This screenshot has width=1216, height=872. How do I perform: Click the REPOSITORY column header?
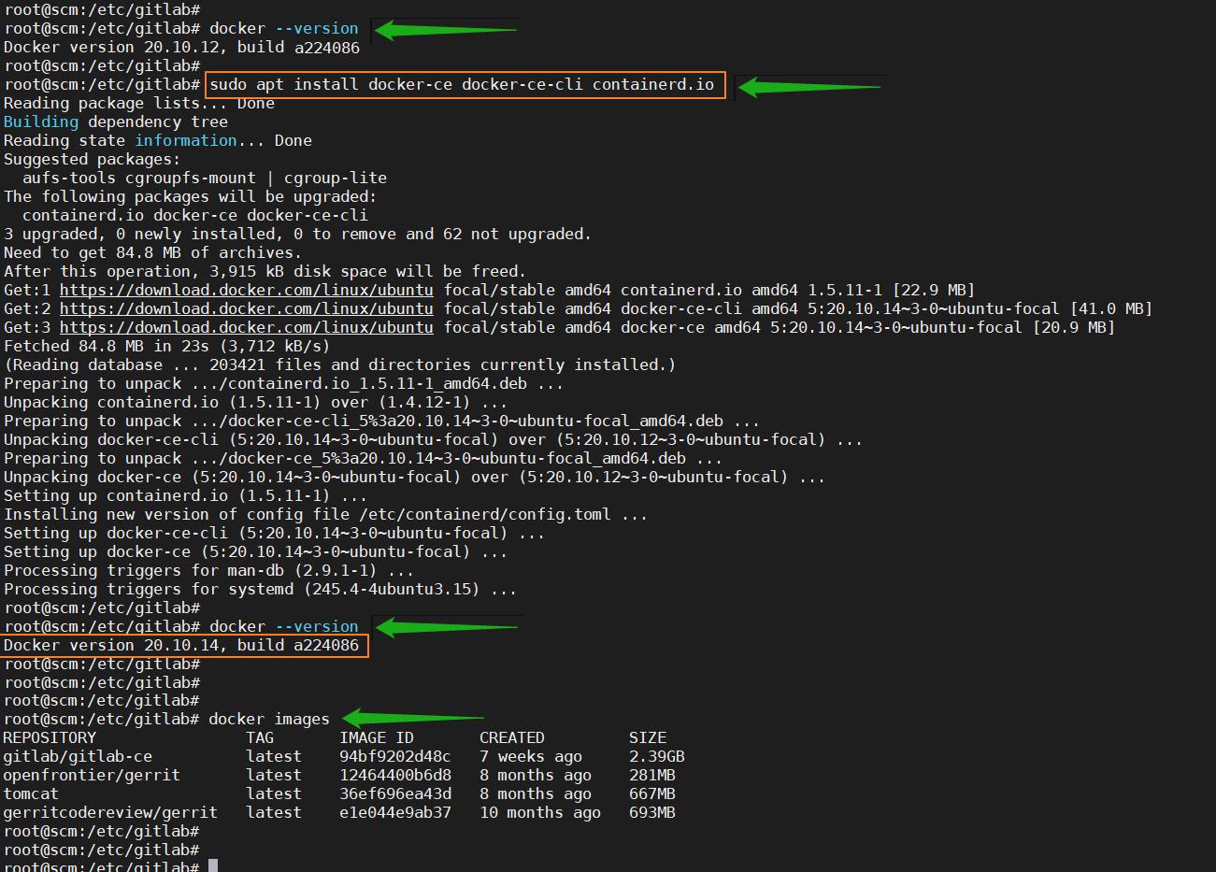pos(50,737)
